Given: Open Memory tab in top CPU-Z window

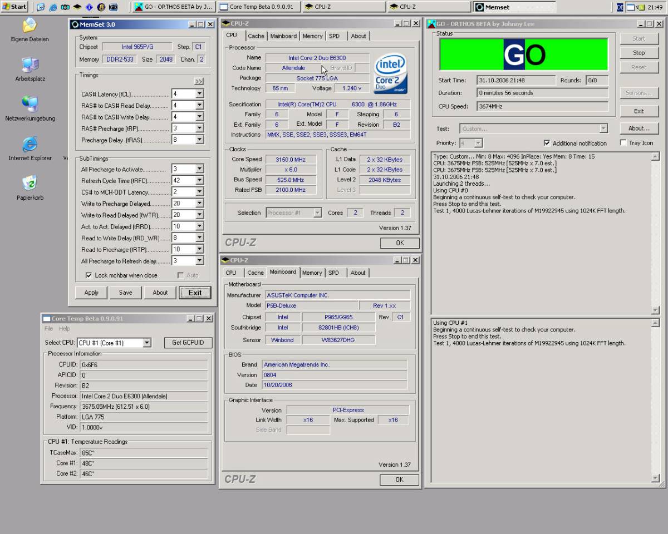Looking at the screenshot, I should [x=312, y=36].
